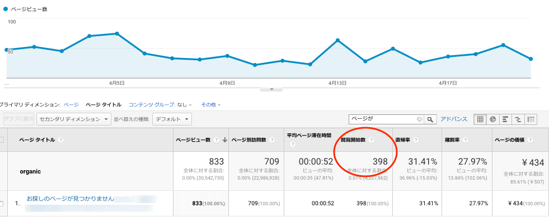Select the ページ タイトル primary dimension
The width and height of the screenshot is (549, 217).
point(104,105)
